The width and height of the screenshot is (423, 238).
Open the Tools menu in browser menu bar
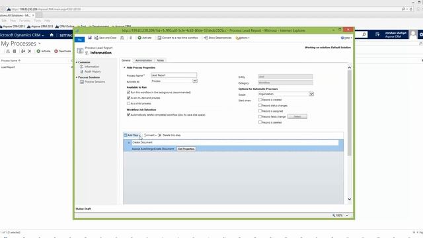[38, 20]
